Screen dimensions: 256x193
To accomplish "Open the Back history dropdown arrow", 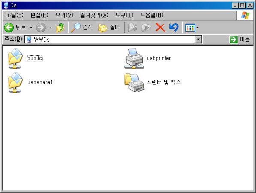I will (31, 27).
